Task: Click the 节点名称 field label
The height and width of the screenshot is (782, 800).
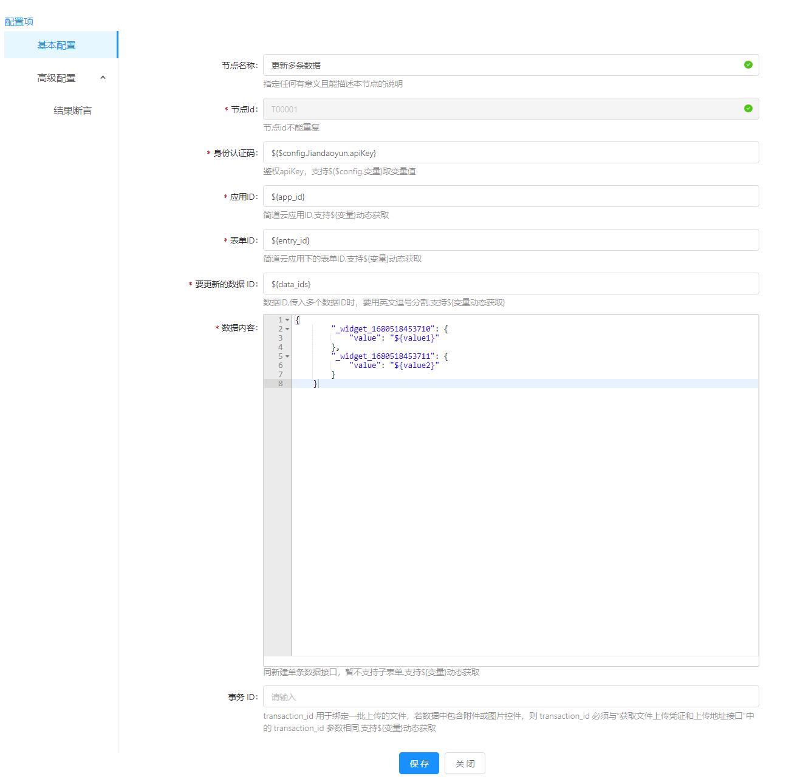Action: (239, 66)
